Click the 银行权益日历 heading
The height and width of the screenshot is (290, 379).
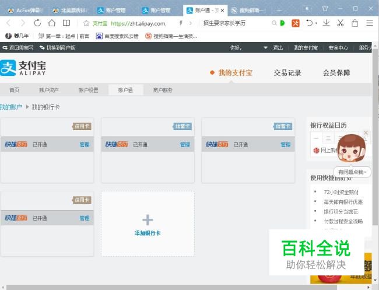coord(328,125)
